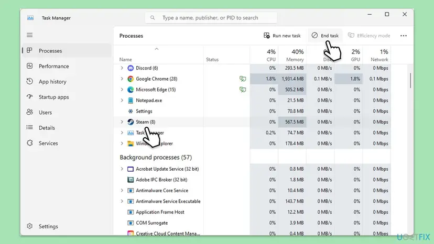Click Run new task button
The width and height of the screenshot is (434, 244).
pyautogui.click(x=282, y=36)
